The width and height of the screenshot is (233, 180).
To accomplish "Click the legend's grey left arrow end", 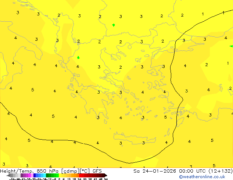I will [8, 175].
